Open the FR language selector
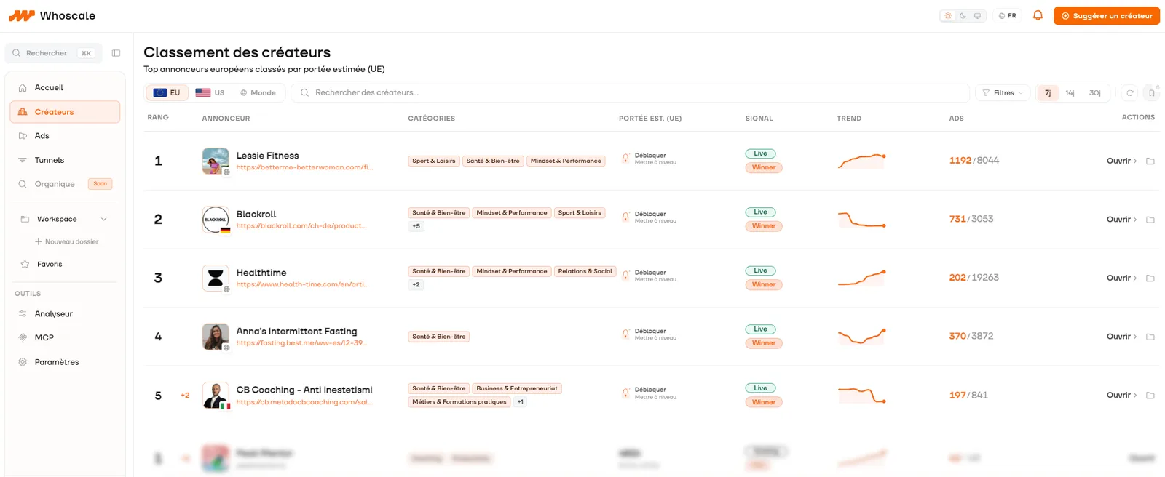The width and height of the screenshot is (1165, 477). pyautogui.click(x=1008, y=15)
